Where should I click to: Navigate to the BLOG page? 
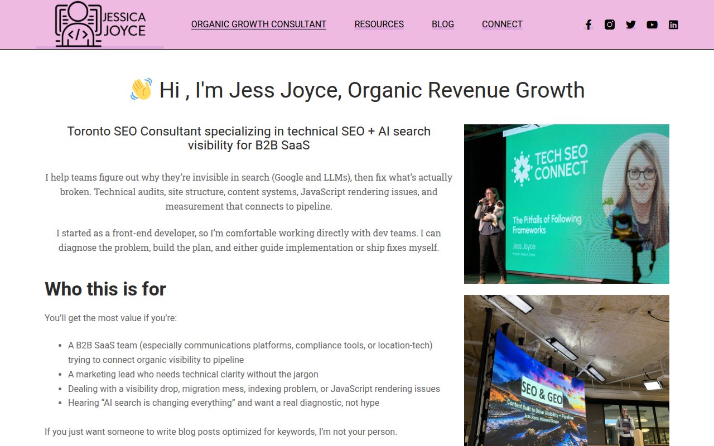[x=442, y=24]
